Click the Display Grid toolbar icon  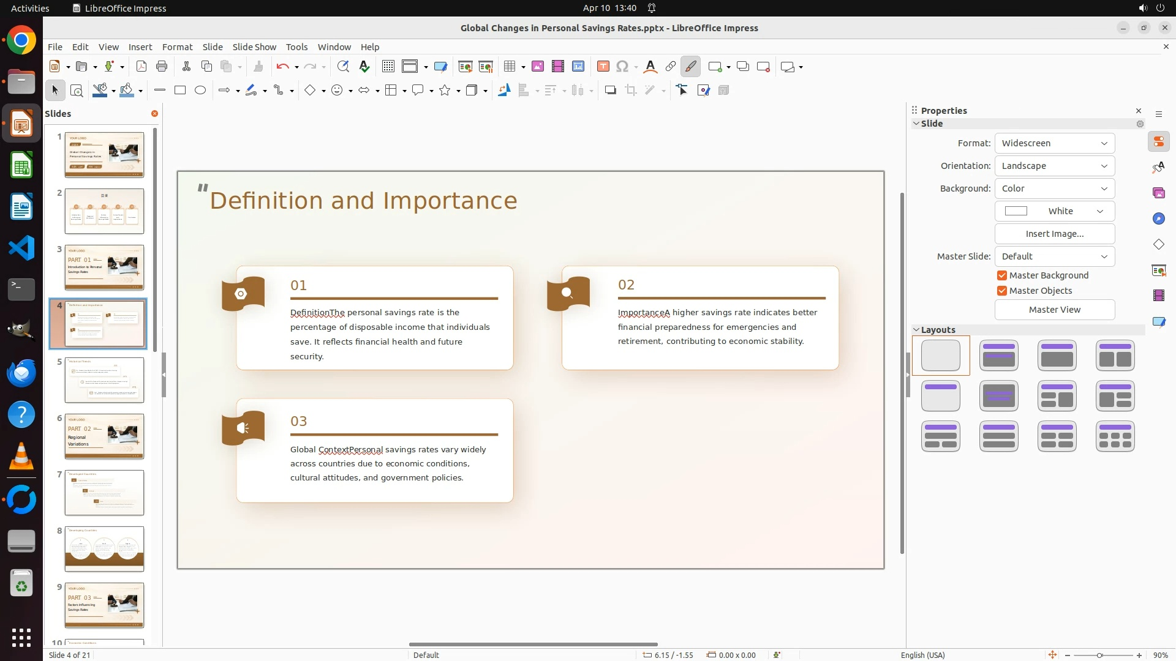pyautogui.click(x=388, y=67)
